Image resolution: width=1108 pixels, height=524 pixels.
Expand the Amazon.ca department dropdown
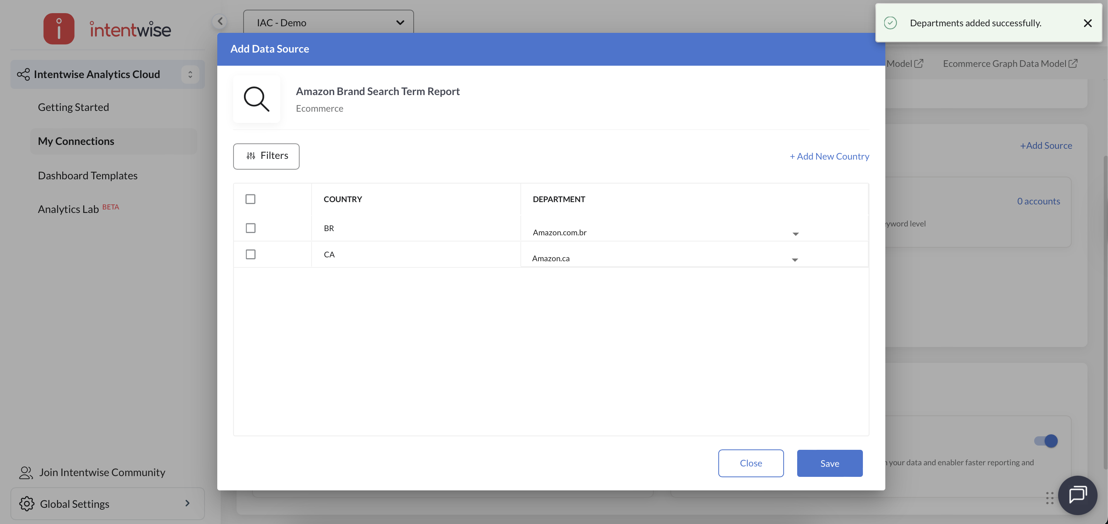(x=794, y=260)
